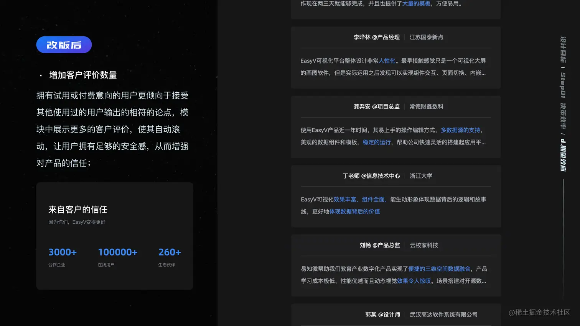Click the 改版后 blue pill badge
Viewport: 580px width, 326px height.
(x=64, y=45)
